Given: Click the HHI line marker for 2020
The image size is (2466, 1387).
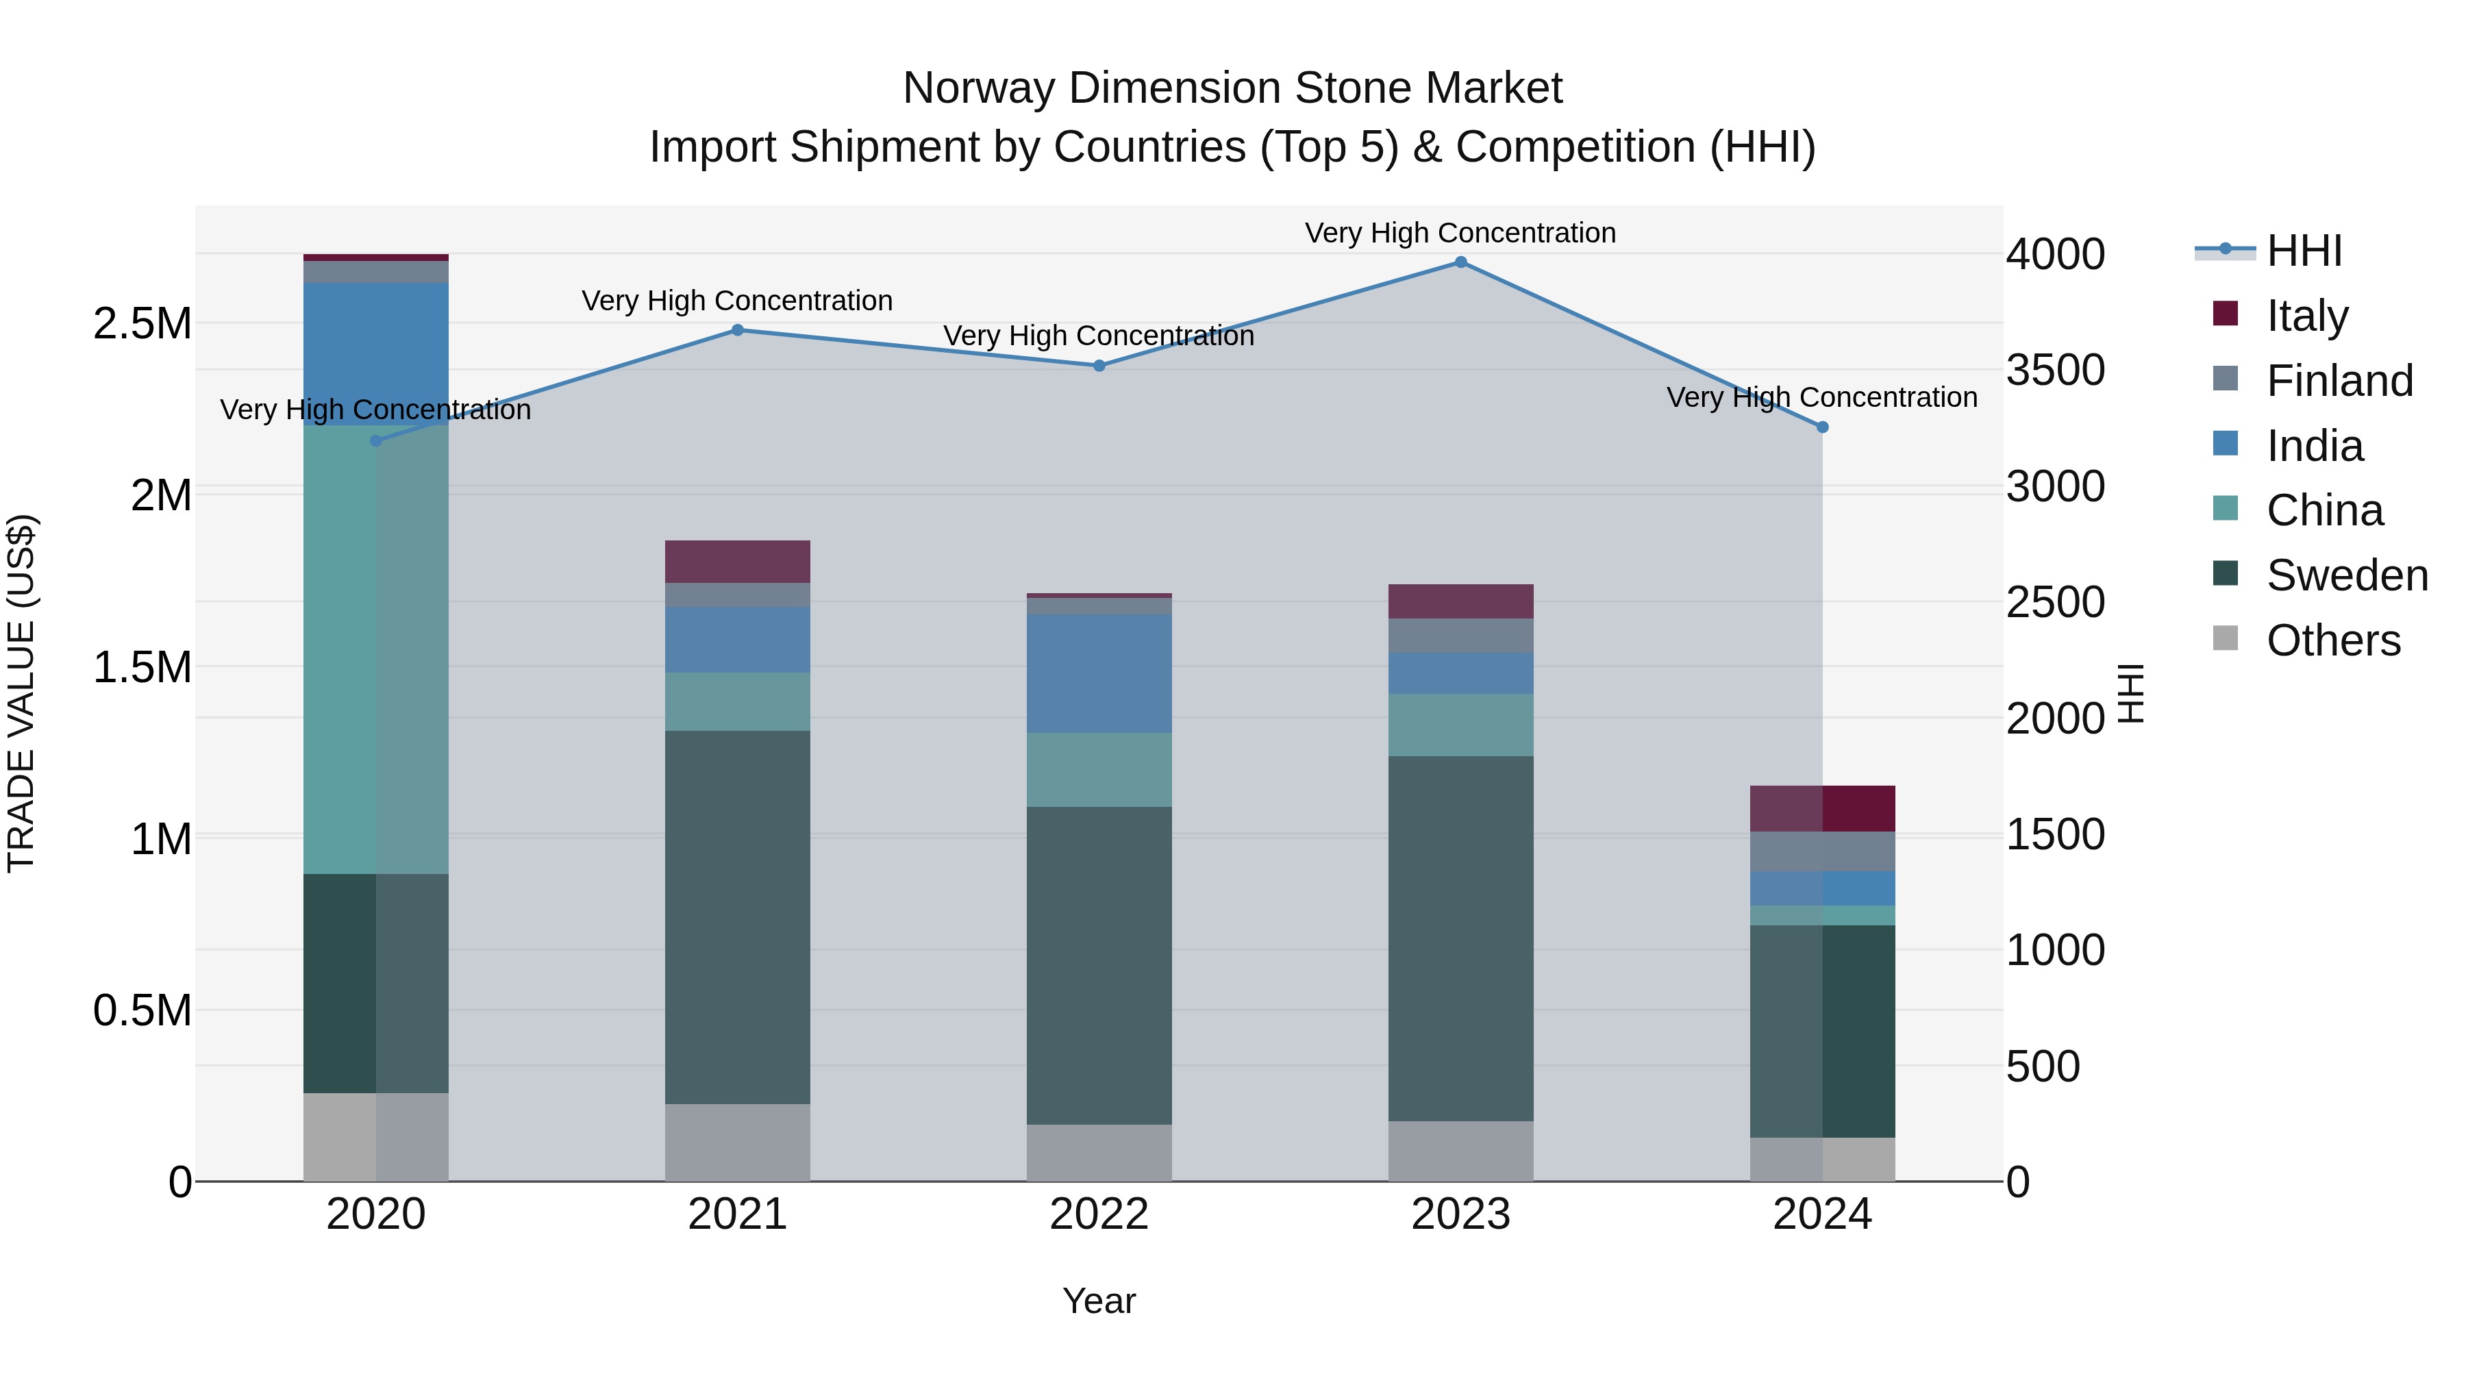Looking at the screenshot, I should pos(376,441).
